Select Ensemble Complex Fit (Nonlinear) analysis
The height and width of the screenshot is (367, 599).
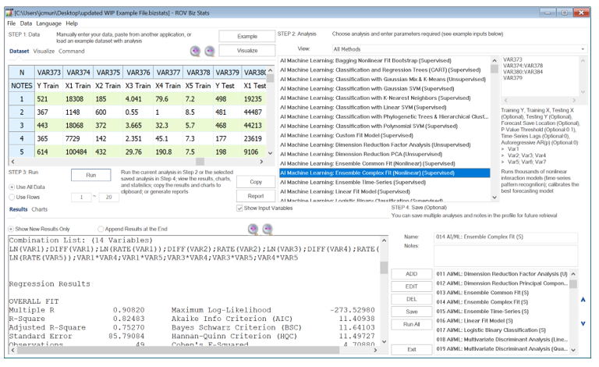click(385, 173)
